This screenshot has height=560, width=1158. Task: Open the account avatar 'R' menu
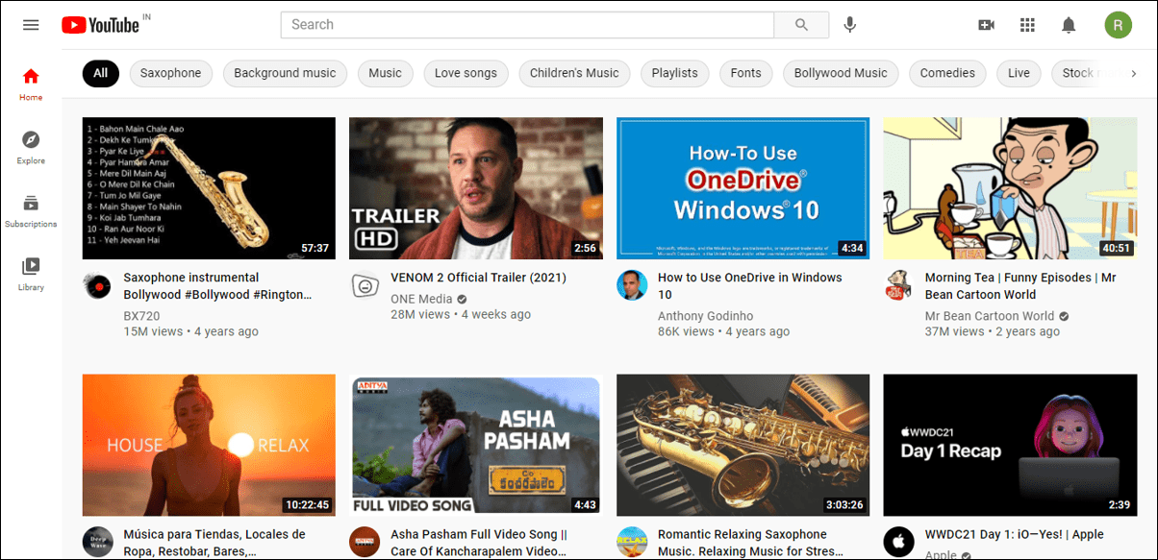(1118, 25)
